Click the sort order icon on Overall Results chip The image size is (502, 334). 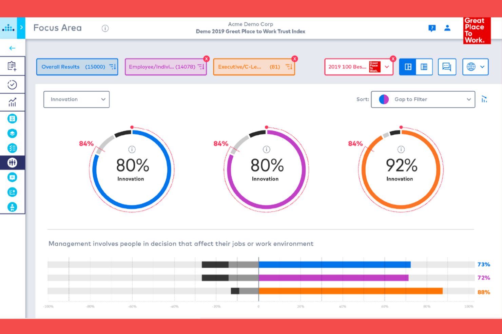tap(113, 67)
